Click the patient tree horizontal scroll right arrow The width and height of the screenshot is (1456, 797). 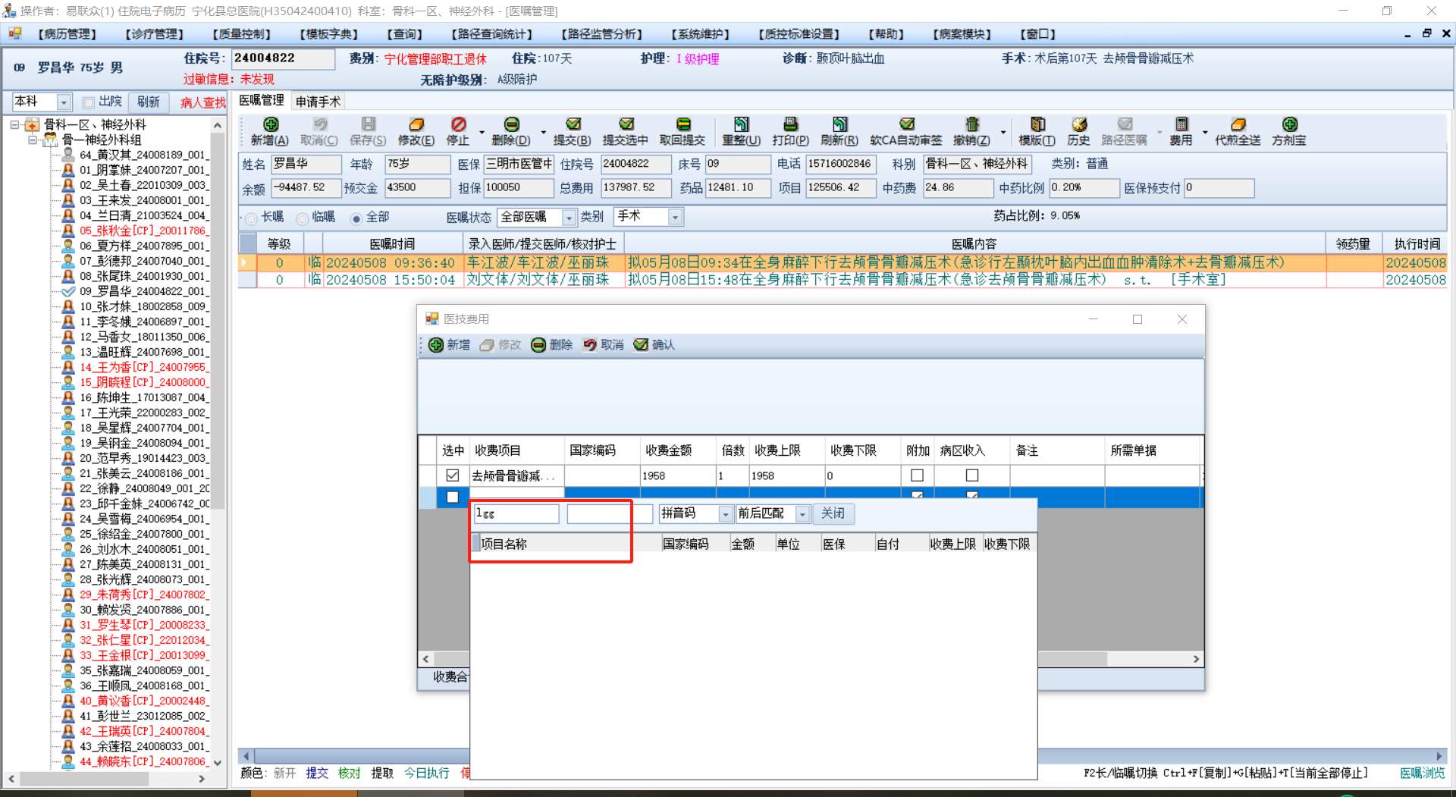(202, 779)
